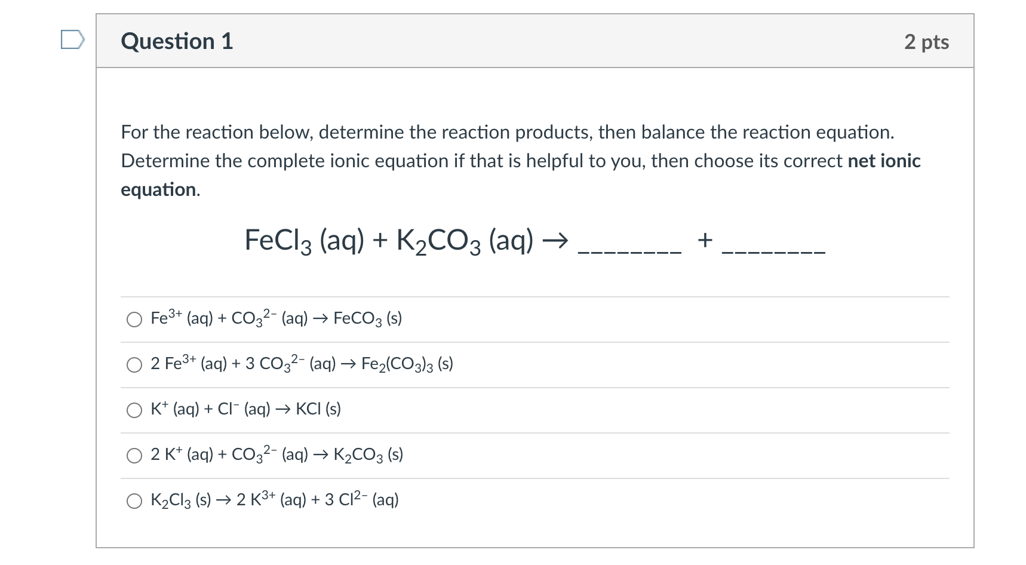1026x565 pixels.
Task: Click the question flag bookmark icon
Action: click(x=73, y=41)
